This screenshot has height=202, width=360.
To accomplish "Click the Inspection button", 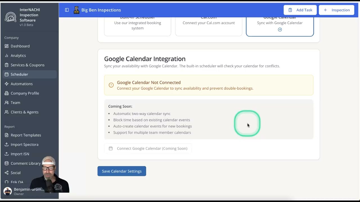I will pyautogui.click(x=336, y=10).
